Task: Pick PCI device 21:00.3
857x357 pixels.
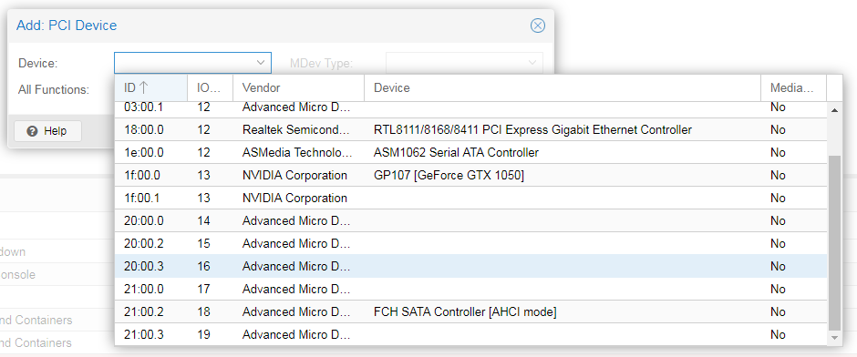Action: pos(471,334)
